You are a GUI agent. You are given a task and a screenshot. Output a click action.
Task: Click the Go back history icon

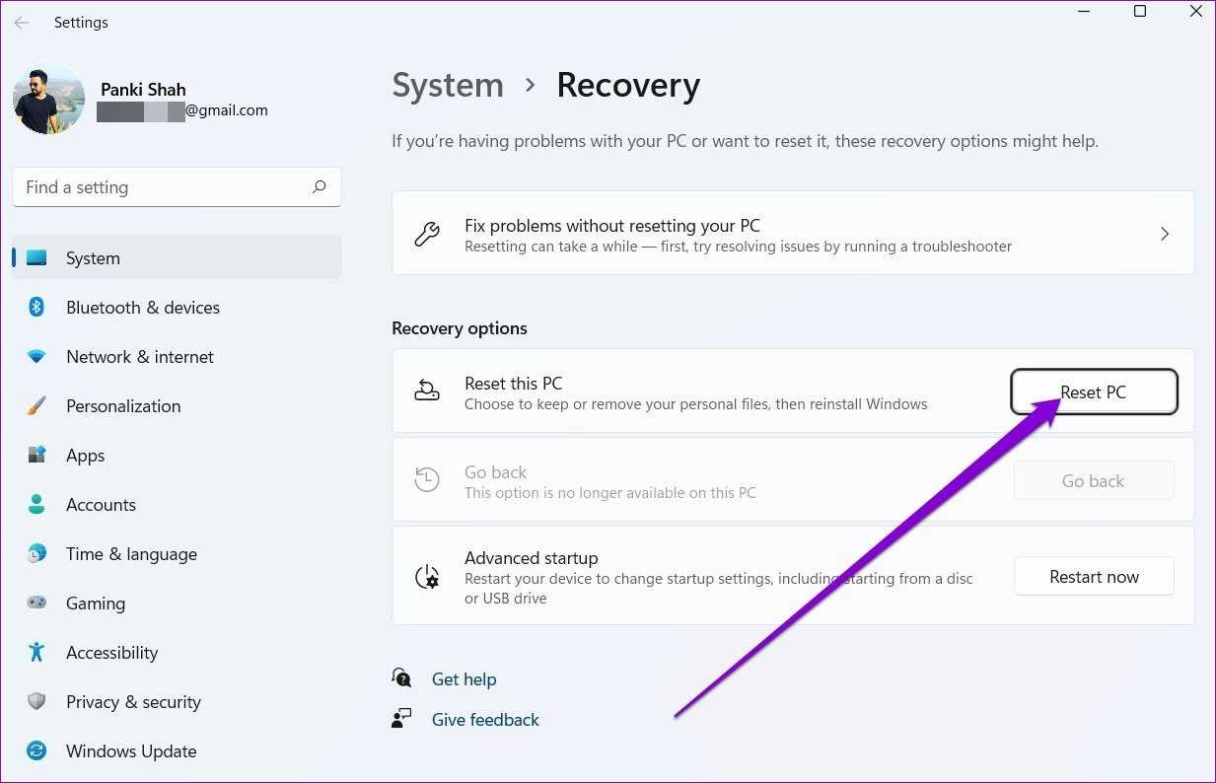tap(427, 480)
